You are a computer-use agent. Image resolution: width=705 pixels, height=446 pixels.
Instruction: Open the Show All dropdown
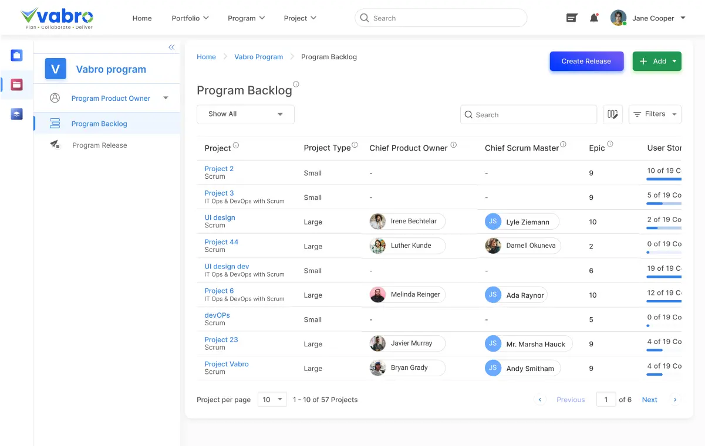coord(245,114)
